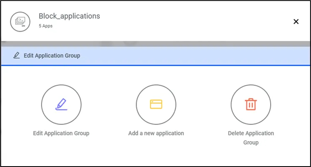Click the Block_applications group avatar icon

[20, 22]
